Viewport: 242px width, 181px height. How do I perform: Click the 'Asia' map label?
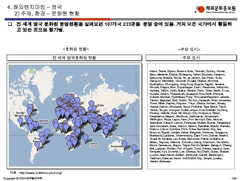tap(100, 105)
